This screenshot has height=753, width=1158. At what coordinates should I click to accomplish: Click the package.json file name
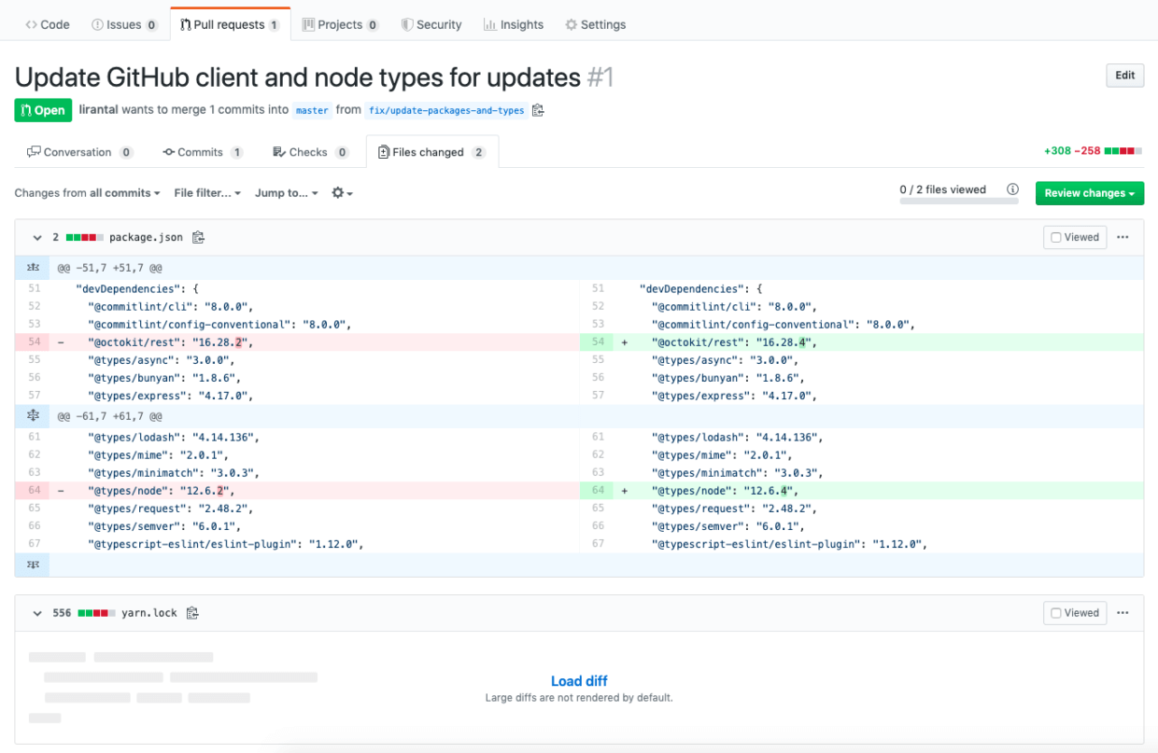(148, 238)
